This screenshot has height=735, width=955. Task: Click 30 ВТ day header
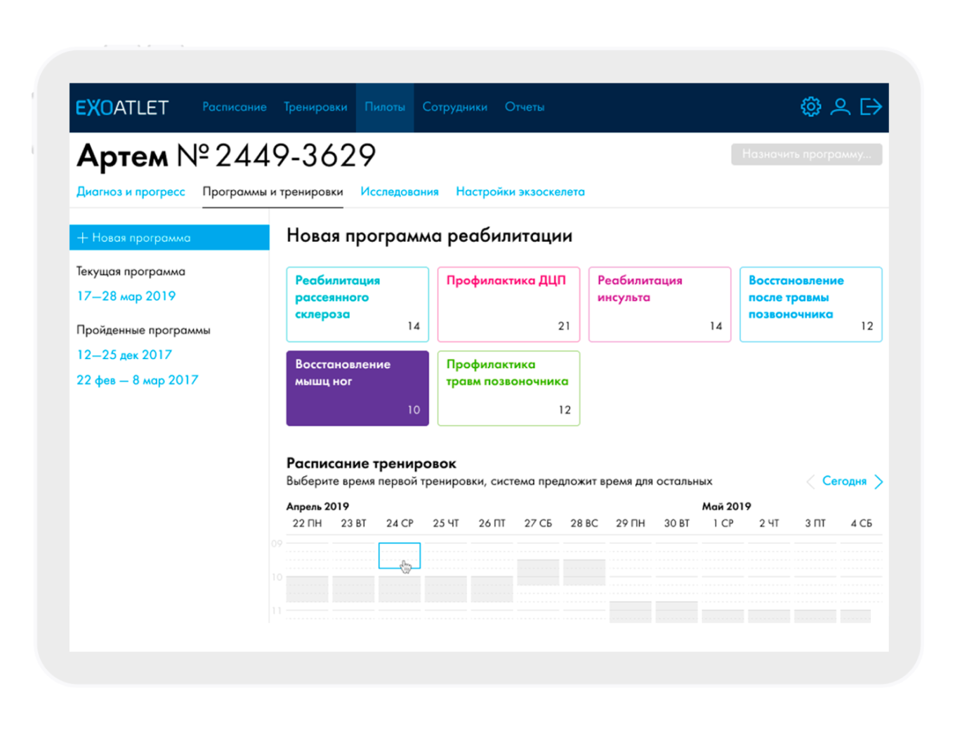tap(677, 523)
